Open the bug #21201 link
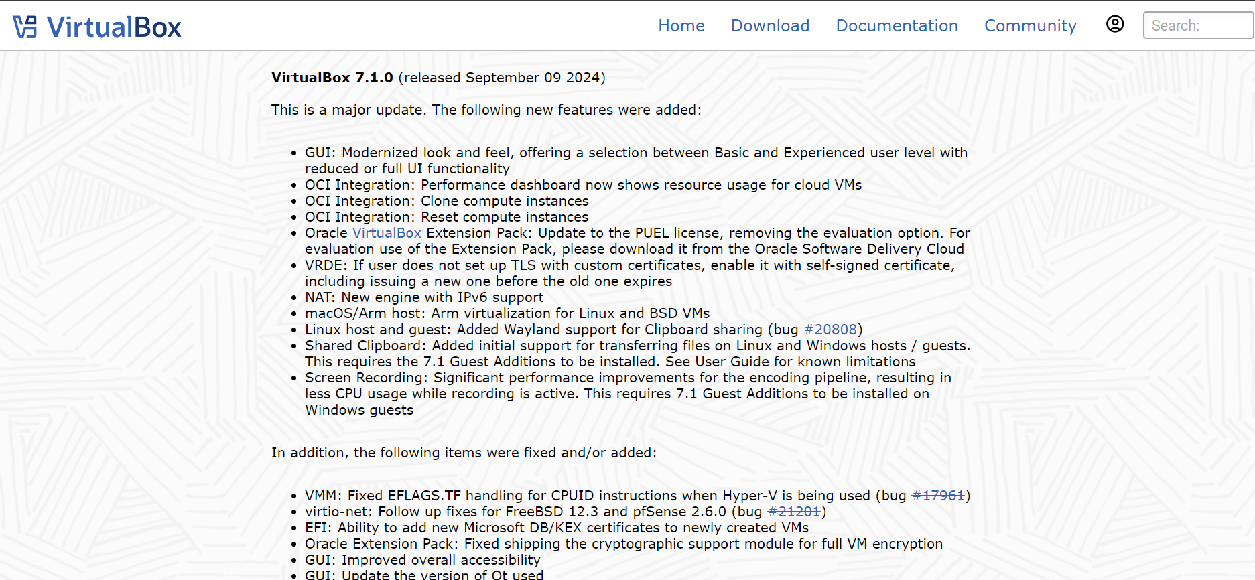Screen dimensions: 1255x580 [x=793, y=512]
